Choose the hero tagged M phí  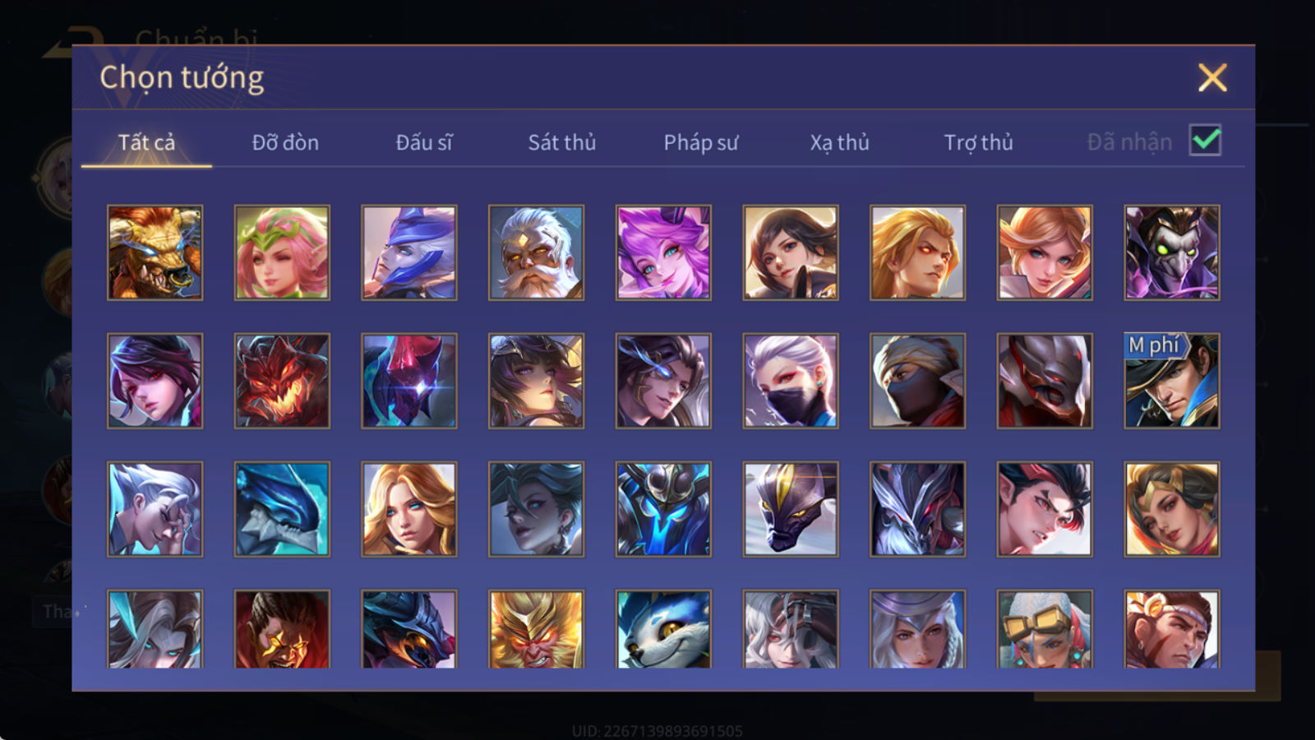(1172, 381)
